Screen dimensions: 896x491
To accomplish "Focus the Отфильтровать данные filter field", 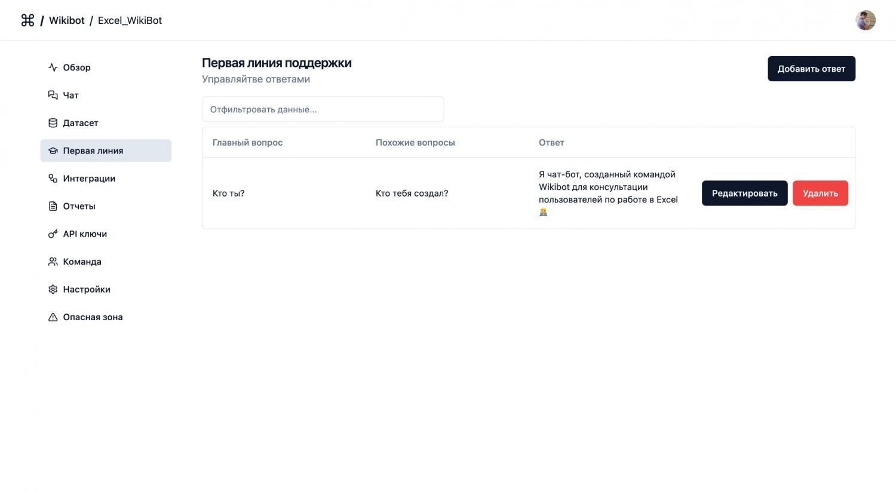I will coord(323,109).
